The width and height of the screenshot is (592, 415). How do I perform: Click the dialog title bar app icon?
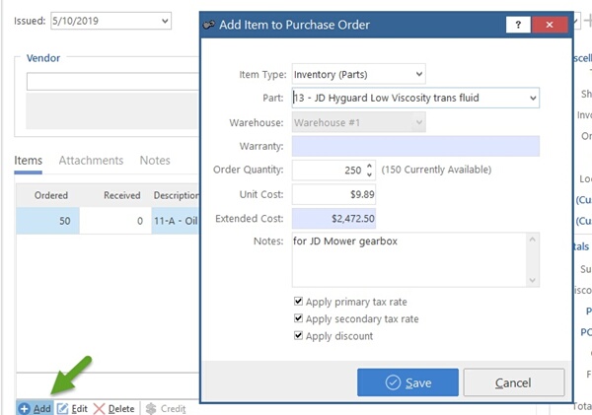(209, 25)
